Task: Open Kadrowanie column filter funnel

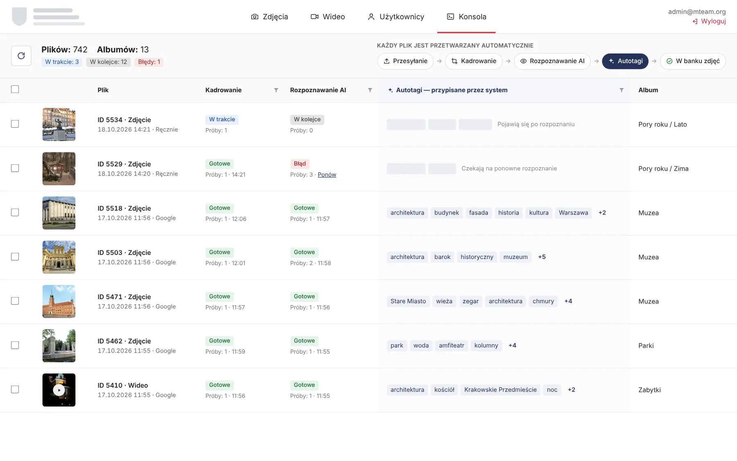Action: [x=276, y=90]
